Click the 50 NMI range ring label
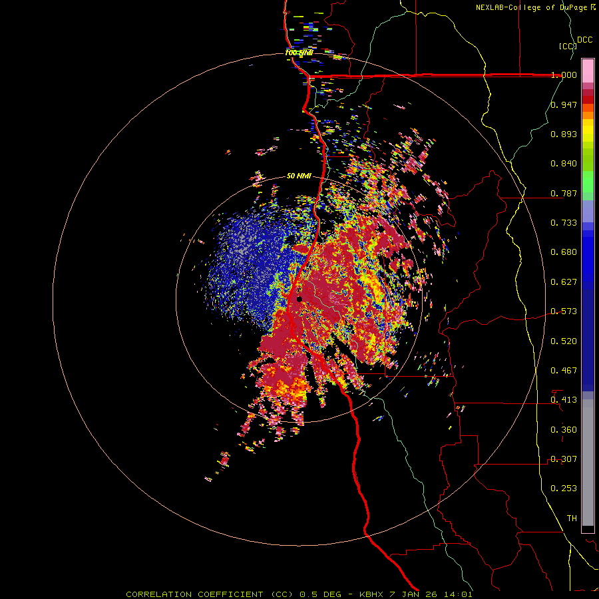Screen dimensions: 599x599 [x=299, y=176]
